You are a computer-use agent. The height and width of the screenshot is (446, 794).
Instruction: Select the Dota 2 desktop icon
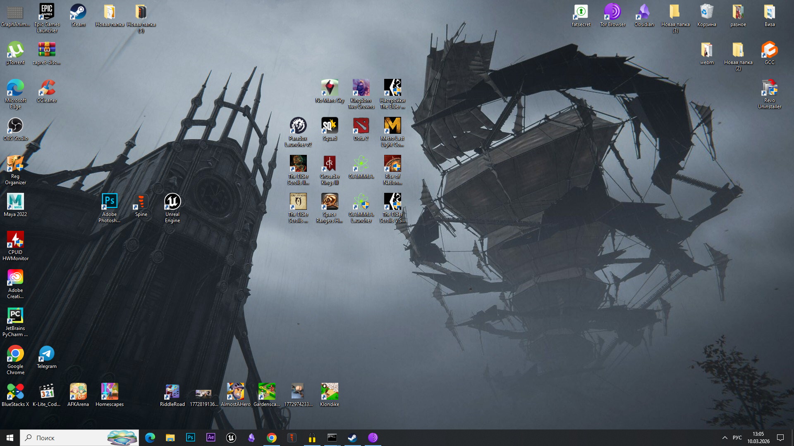(x=361, y=126)
